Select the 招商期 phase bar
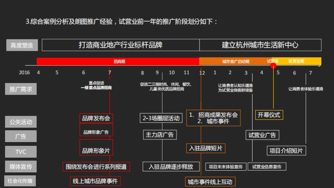 point(120,61)
